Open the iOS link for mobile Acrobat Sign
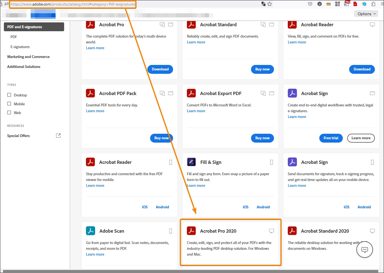Viewport: 384px width, 273px height. click(x=347, y=207)
